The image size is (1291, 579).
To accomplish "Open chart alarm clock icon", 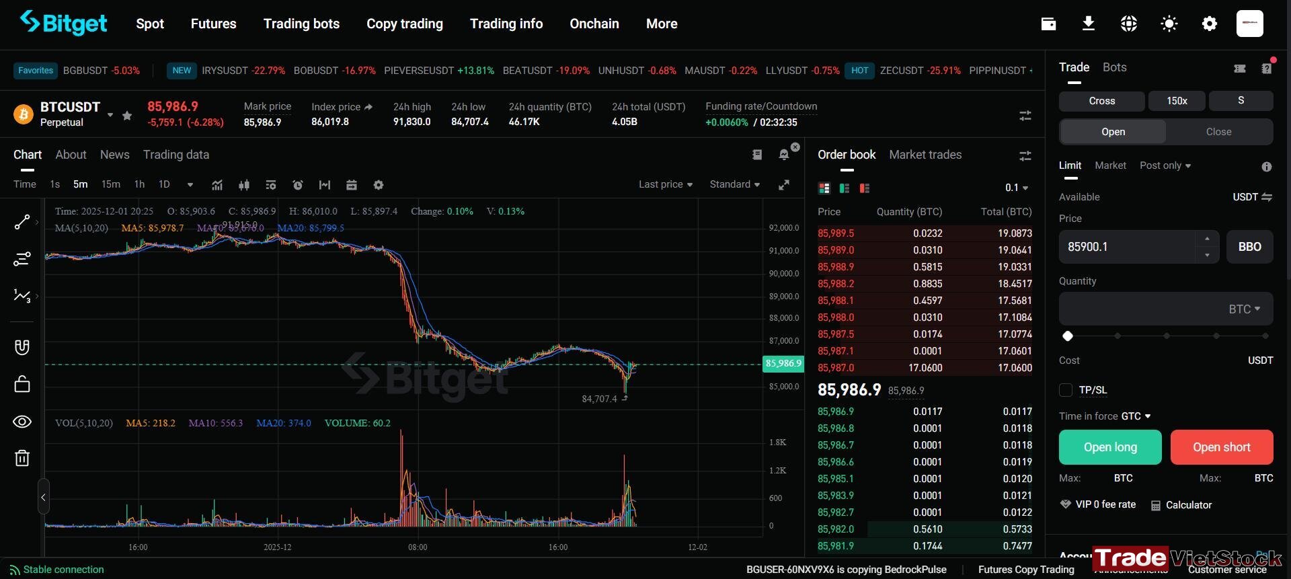I will coord(298,185).
